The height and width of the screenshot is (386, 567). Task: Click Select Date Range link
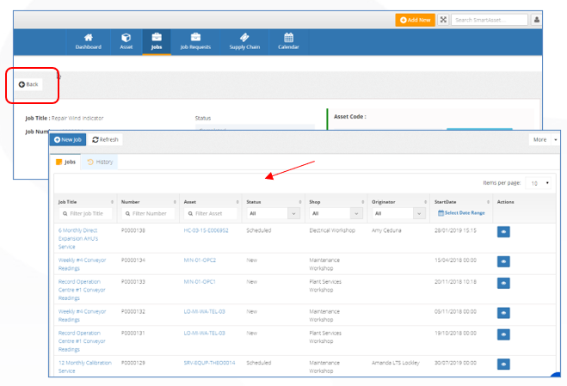click(x=461, y=213)
